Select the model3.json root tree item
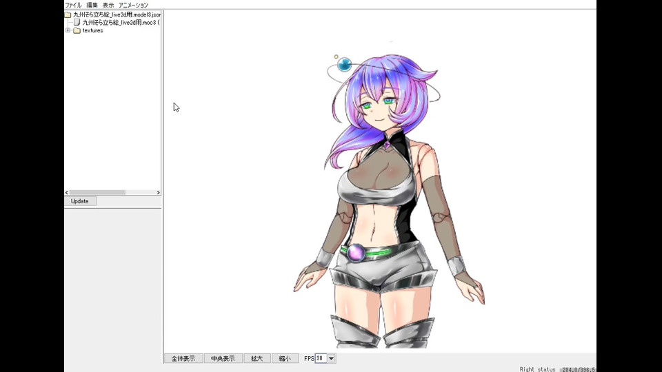Screen dimensions: 662x372 [117, 14]
